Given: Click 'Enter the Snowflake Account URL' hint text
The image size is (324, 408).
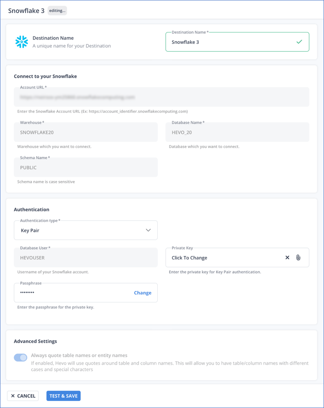Looking at the screenshot, I should (x=103, y=111).
